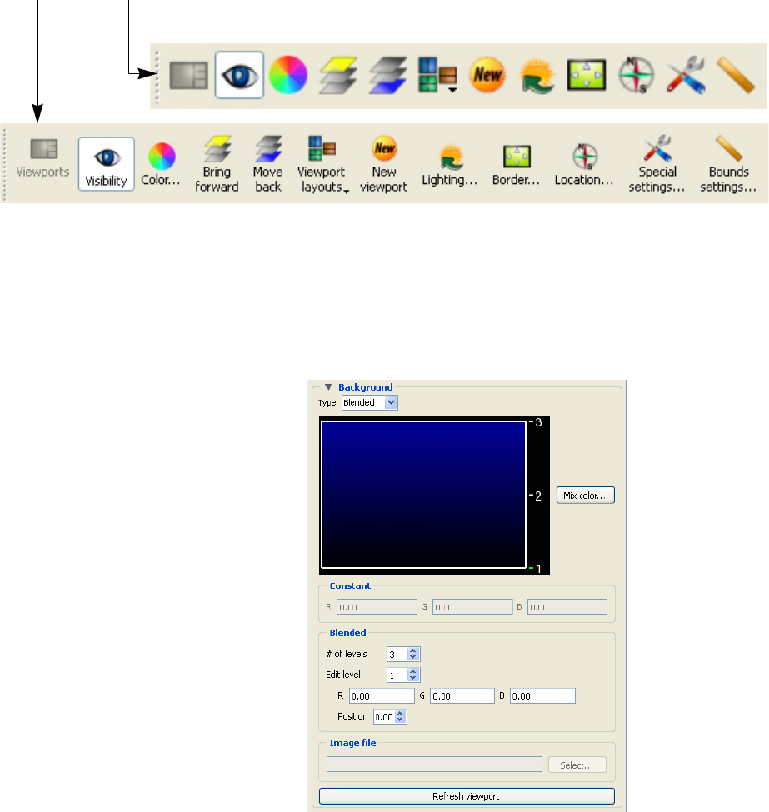The width and height of the screenshot is (769, 812).
Task: Open the labeled Bounds settings... item
Action: tap(728, 163)
